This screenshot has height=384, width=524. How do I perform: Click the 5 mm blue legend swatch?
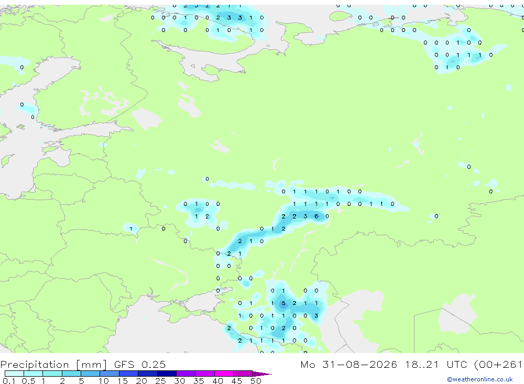point(91,374)
